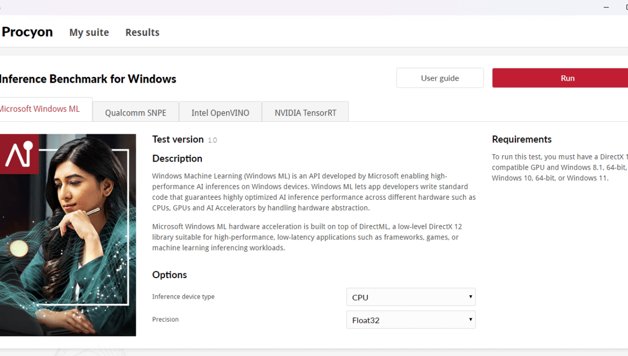The height and width of the screenshot is (356, 628).
Task: Click the Inference device type label
Action: (x=183, y=297)
